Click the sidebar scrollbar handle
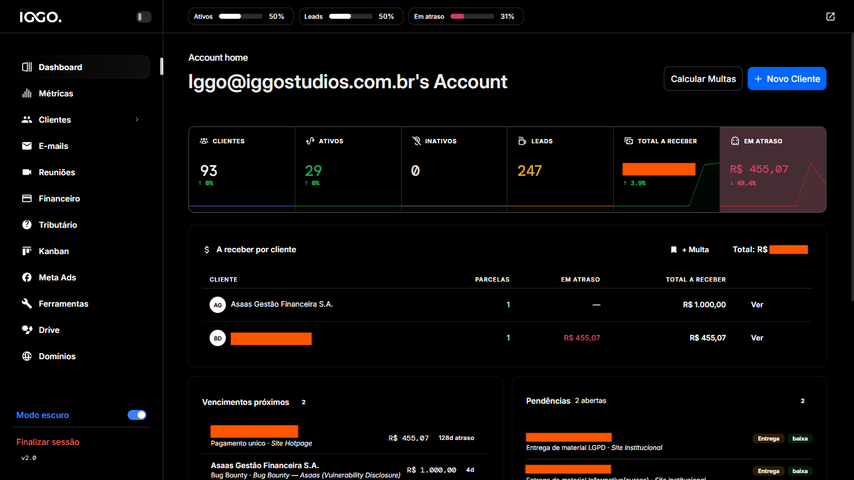This screenshot has height=480, width=854. pos(161,66)
